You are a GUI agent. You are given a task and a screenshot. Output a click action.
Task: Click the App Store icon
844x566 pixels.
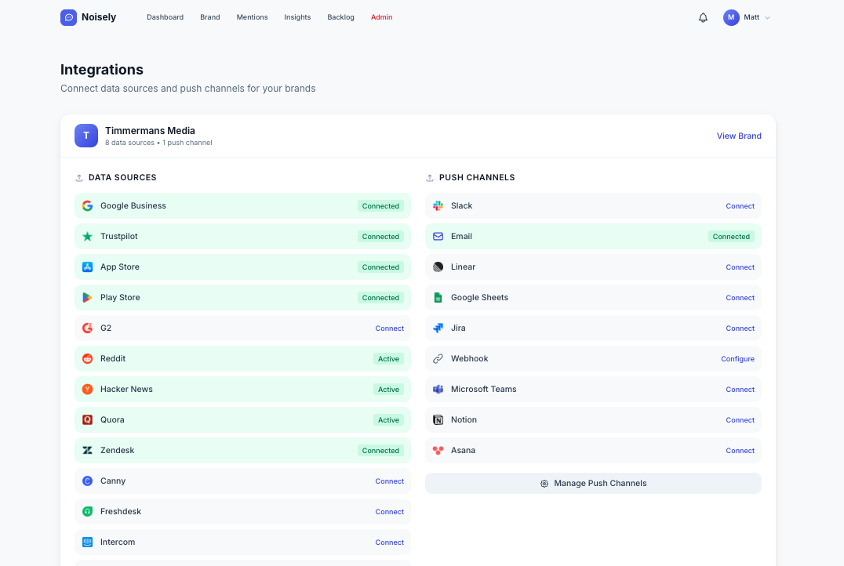click(x=87, y=267)
